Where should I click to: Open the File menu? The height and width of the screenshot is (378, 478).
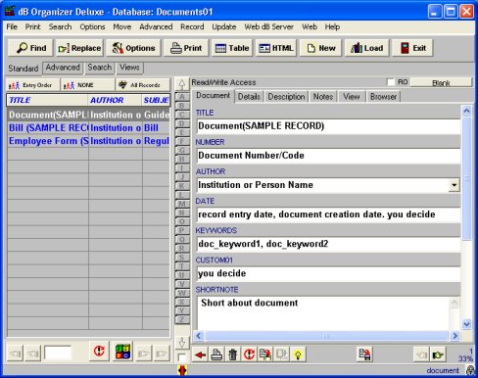(x=12, y=26)
